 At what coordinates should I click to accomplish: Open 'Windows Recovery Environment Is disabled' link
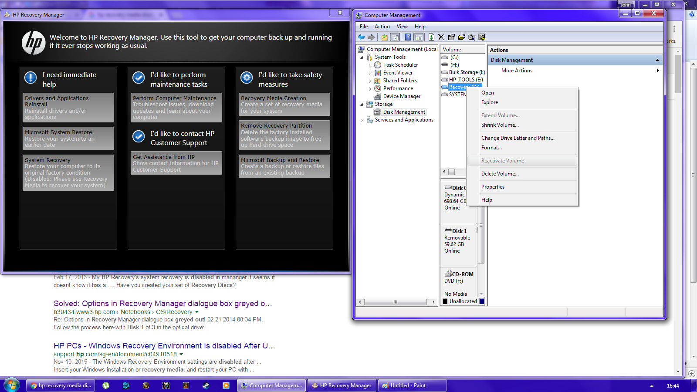[x=164, y=346]
